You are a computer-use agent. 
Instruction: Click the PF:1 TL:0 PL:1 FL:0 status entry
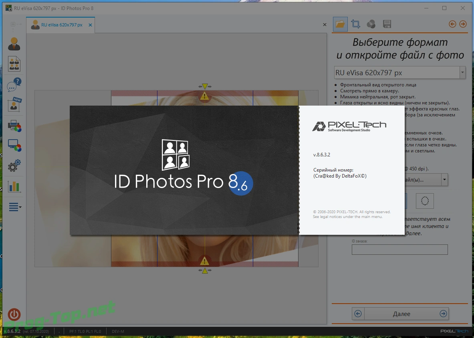(85, 331)
